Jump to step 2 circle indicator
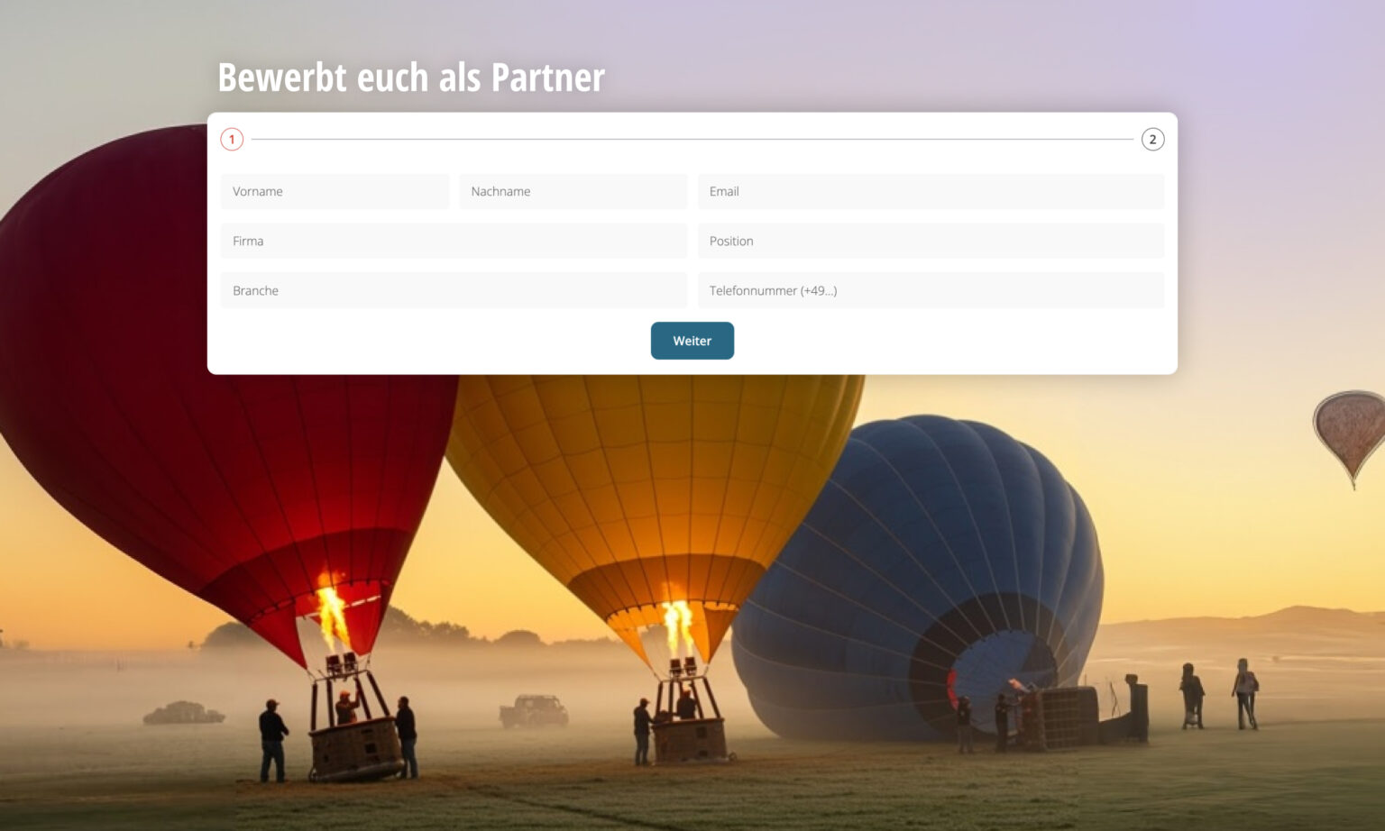Image resolution: width=1385 pixels, height=831 pixels. point(1152,140)
